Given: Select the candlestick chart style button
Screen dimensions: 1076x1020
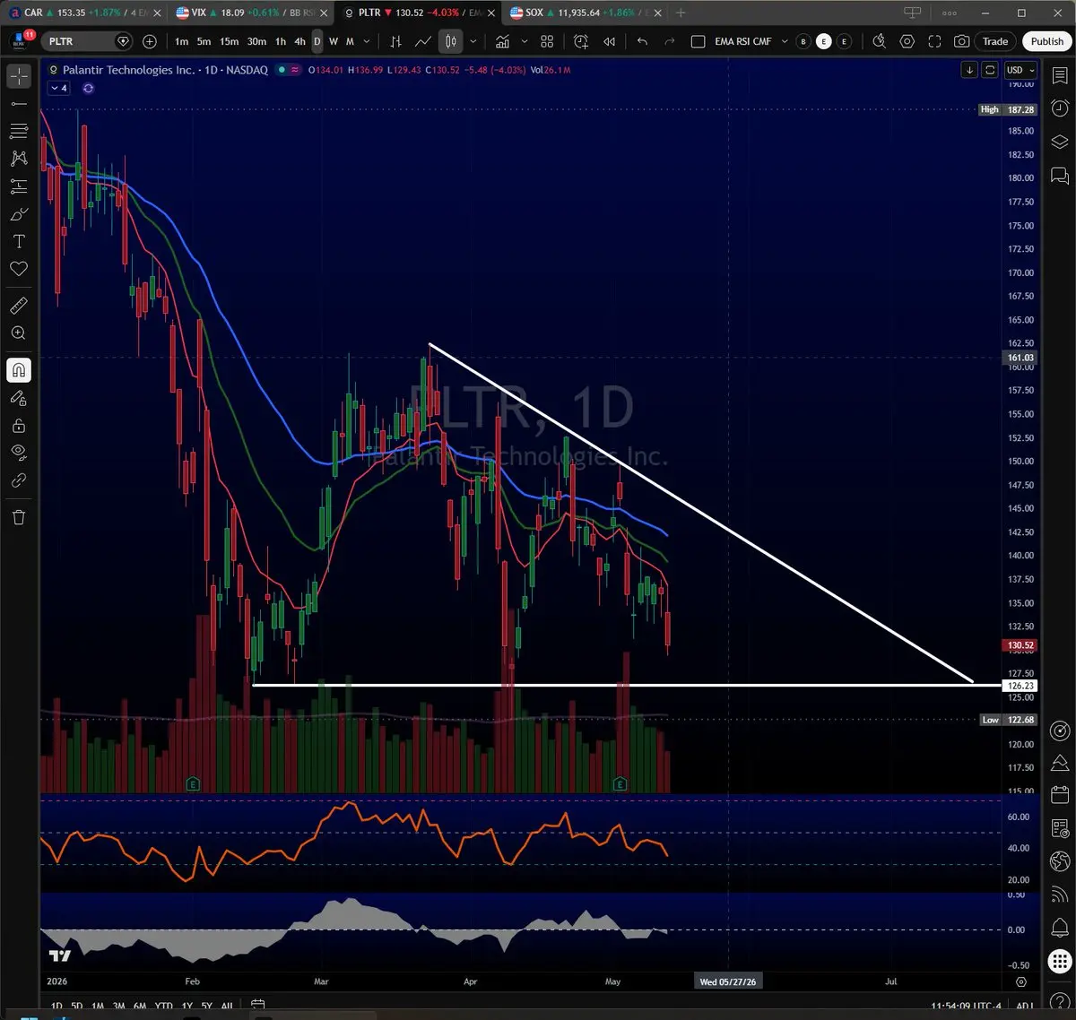Looking at the screenshot, I should click(x=451, y=41).
